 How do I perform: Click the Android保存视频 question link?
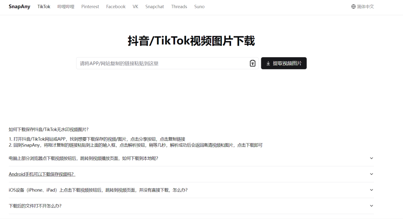(x=41, y=174)
